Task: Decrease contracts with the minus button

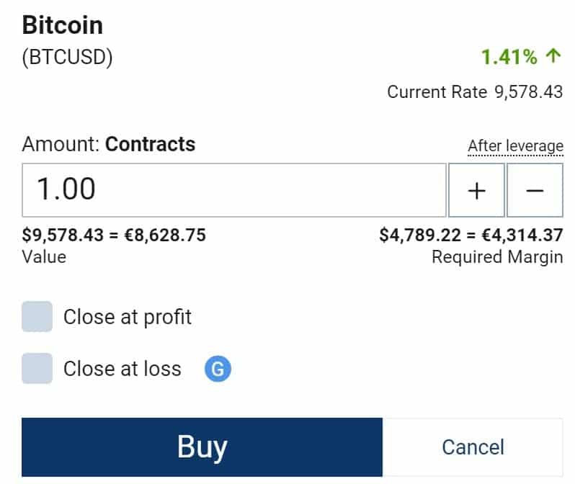Action: click(535, 190)
